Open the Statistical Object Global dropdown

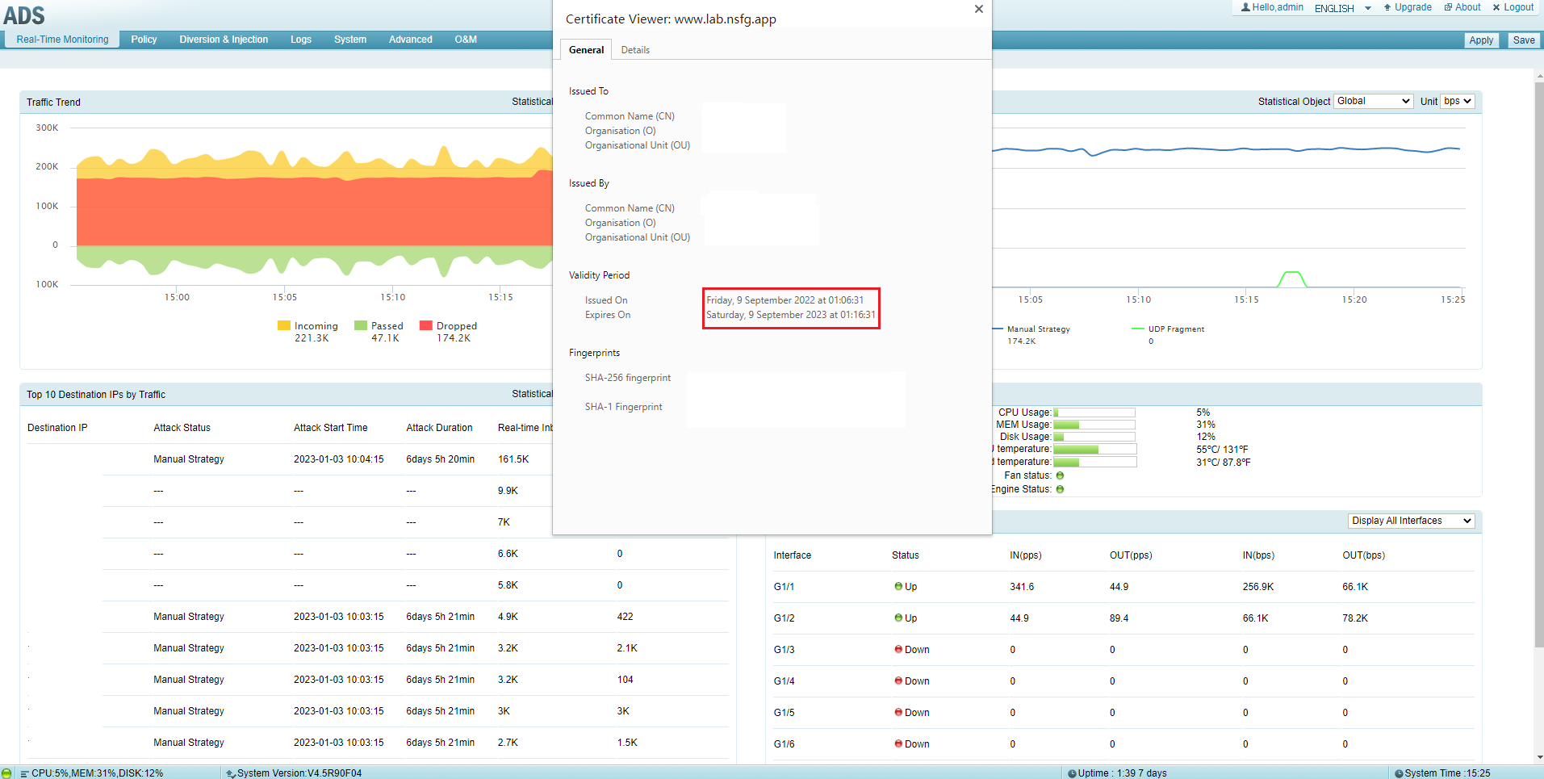[x=1373, y=101]
